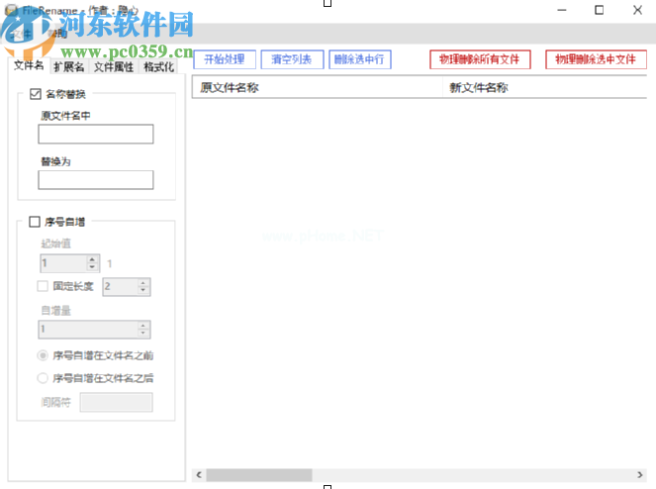656x489 pixels.
Task: Select 序号自增在文件名之前 radio option
Action: (x=43, y=354)
